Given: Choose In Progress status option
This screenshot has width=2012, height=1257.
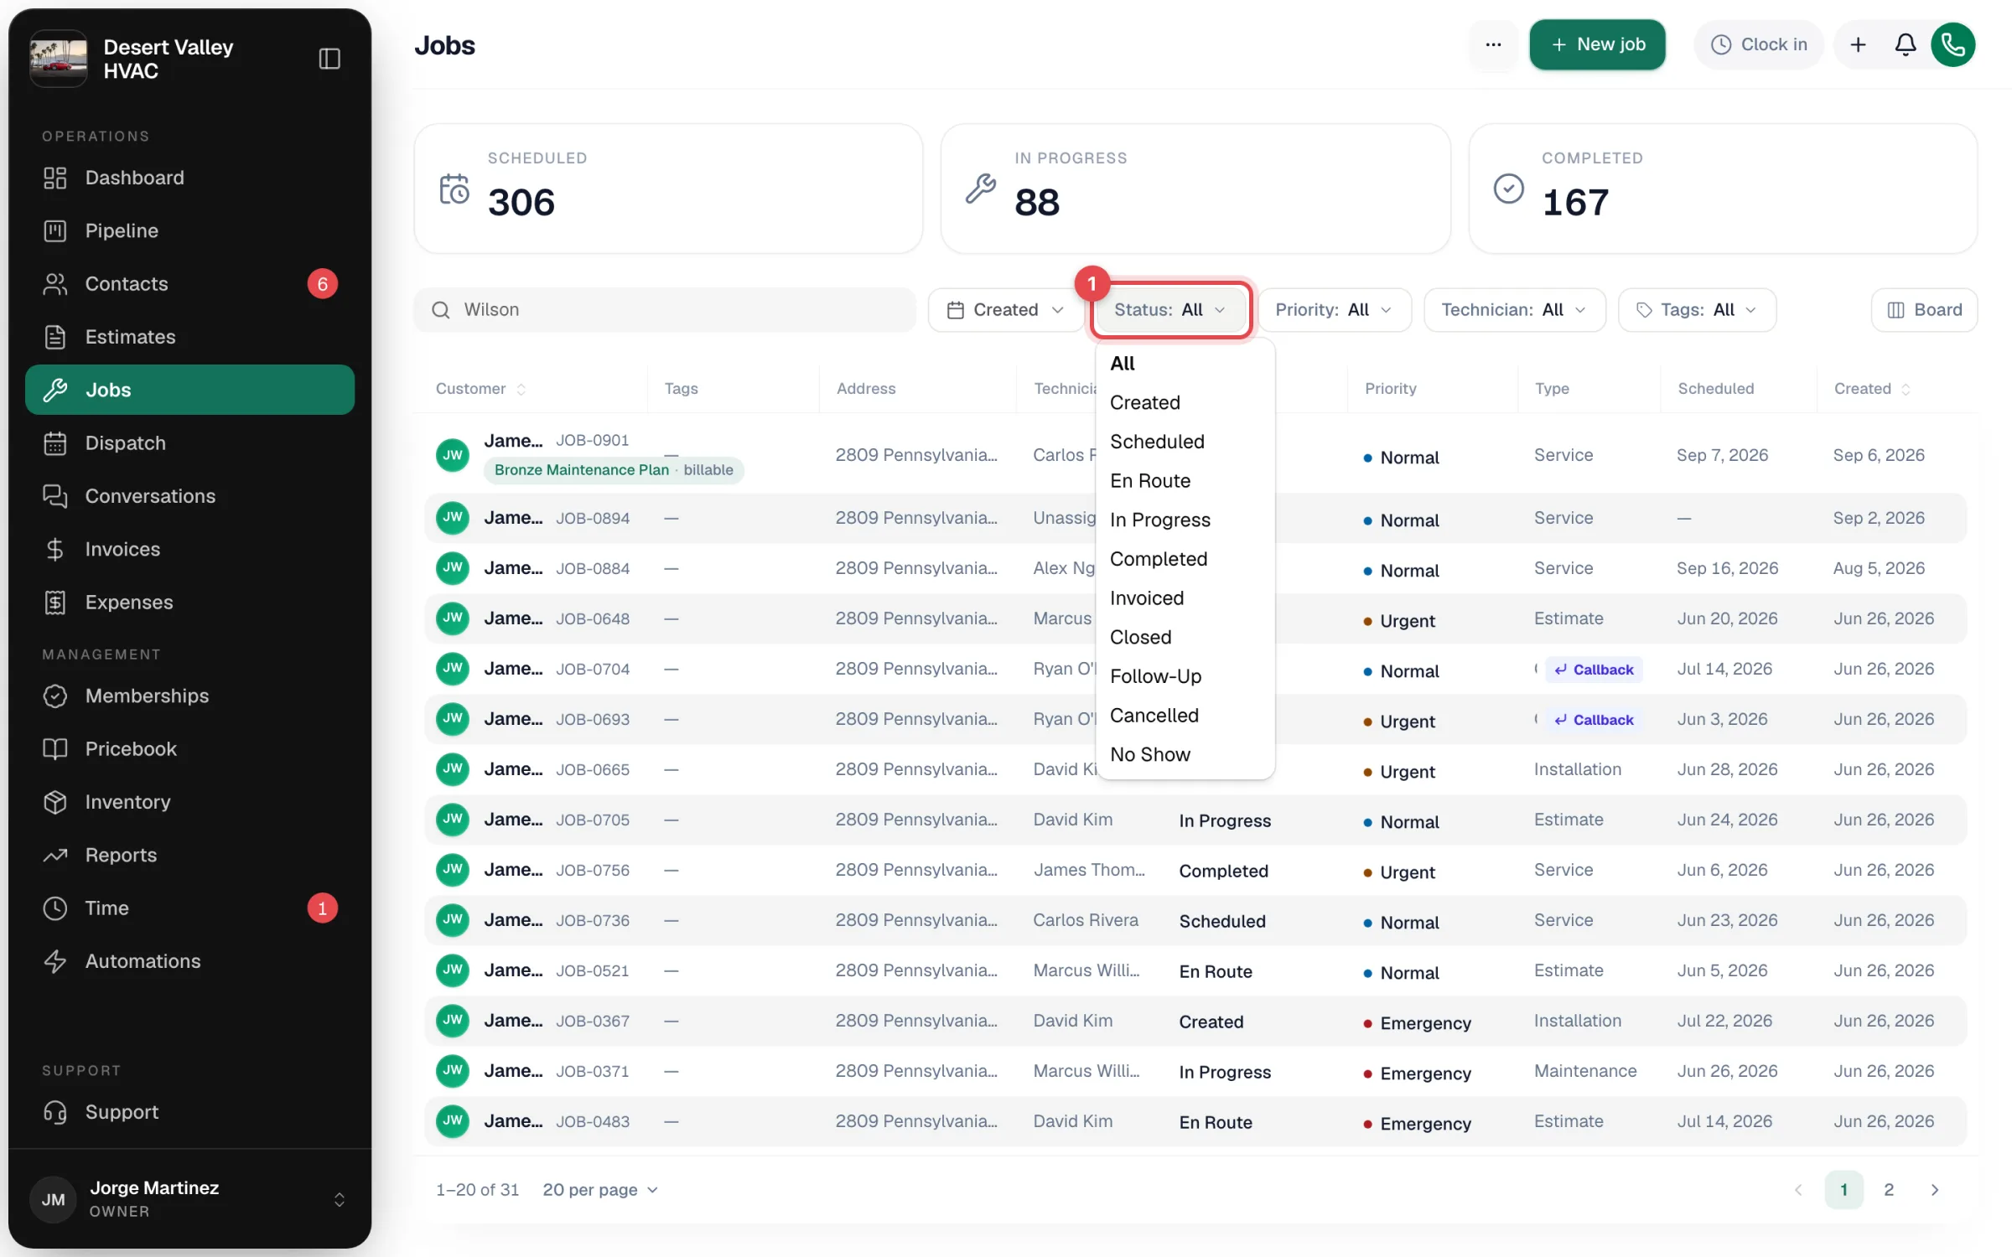Looking at the screenshot, I should (x=1185, y=520).
